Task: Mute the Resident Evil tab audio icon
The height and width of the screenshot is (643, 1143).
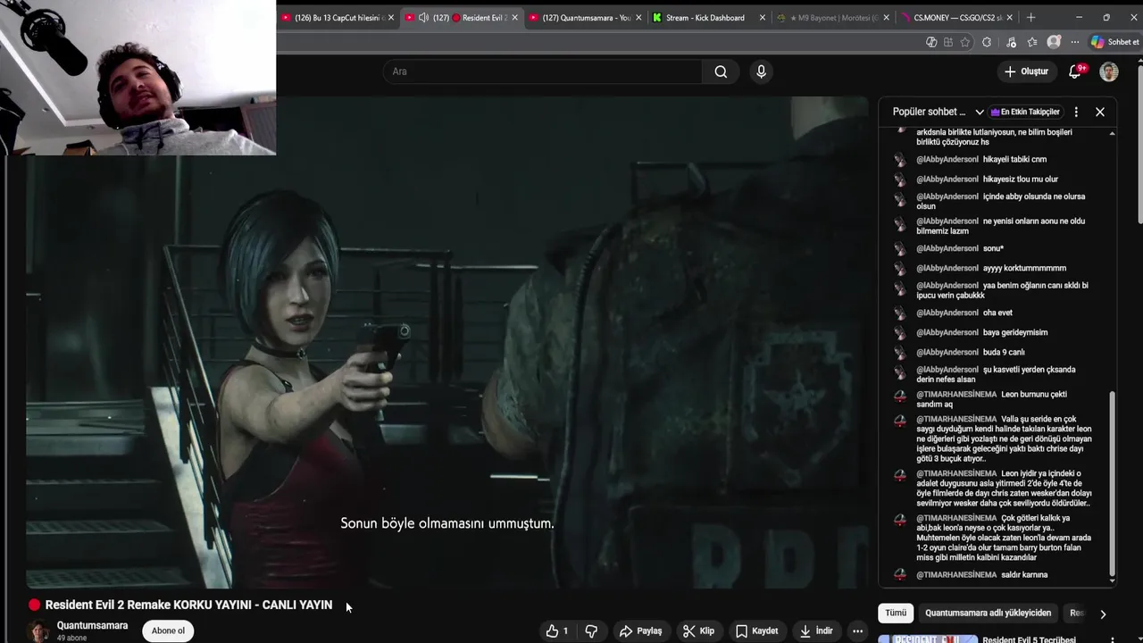Action: [423, 18]
